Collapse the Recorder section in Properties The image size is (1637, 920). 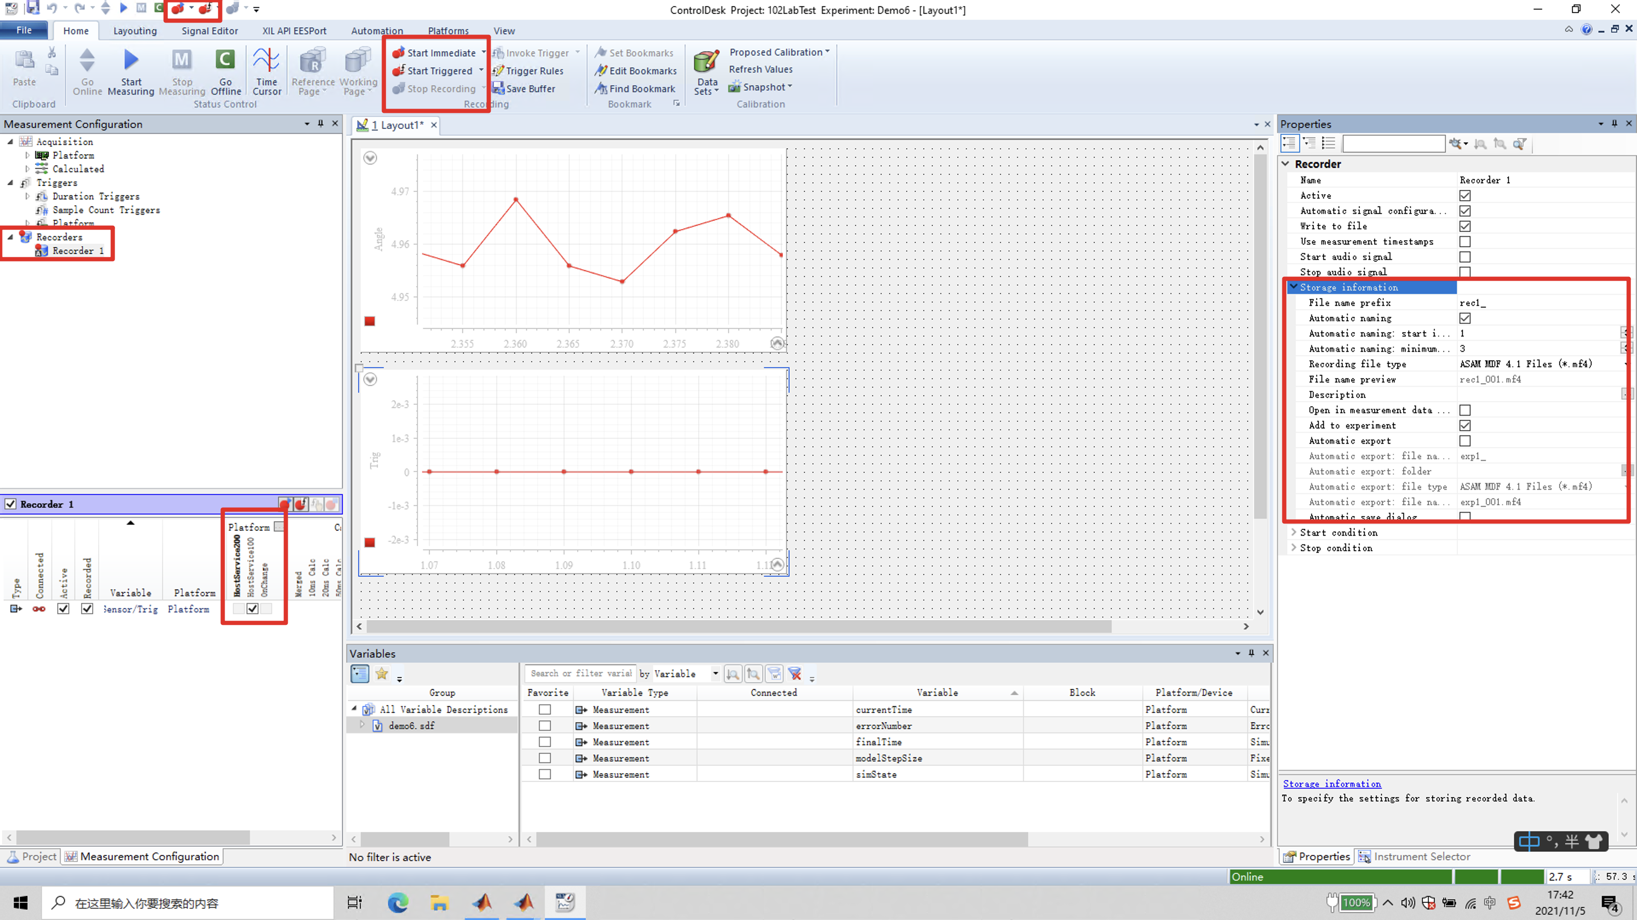[1286, 164]
